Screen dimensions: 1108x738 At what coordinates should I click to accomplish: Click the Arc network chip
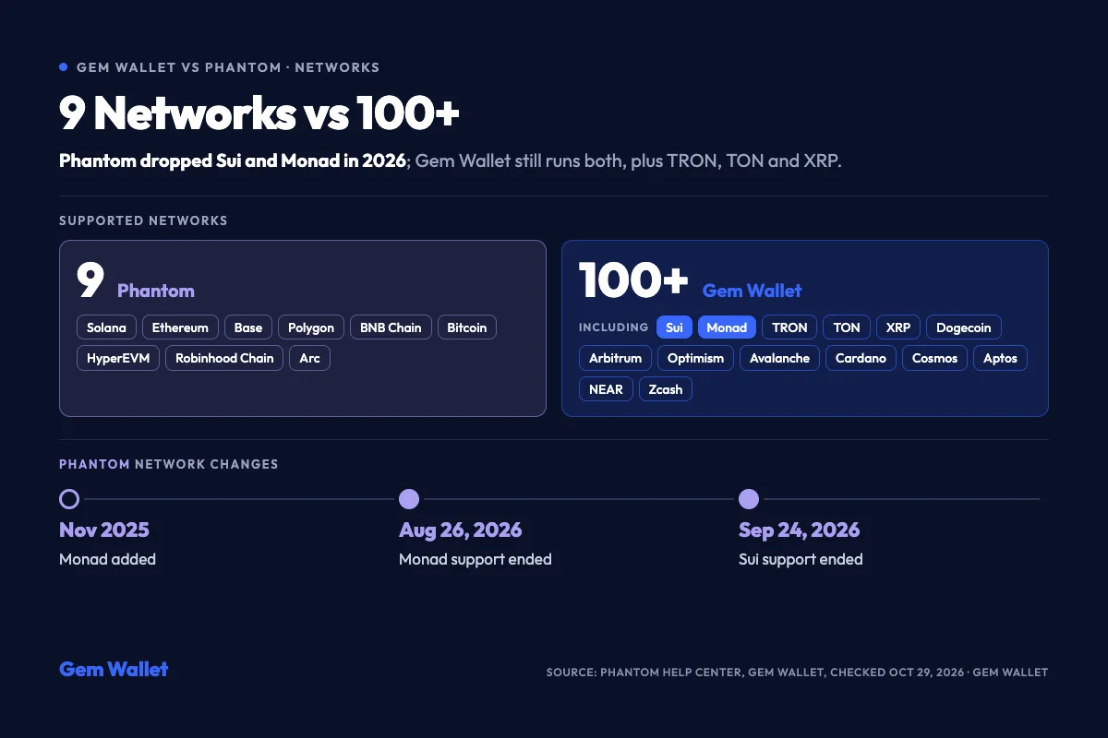click(309, 358)
